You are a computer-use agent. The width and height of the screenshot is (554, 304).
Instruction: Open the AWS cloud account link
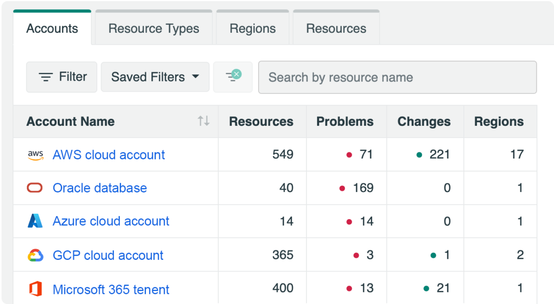108,155
